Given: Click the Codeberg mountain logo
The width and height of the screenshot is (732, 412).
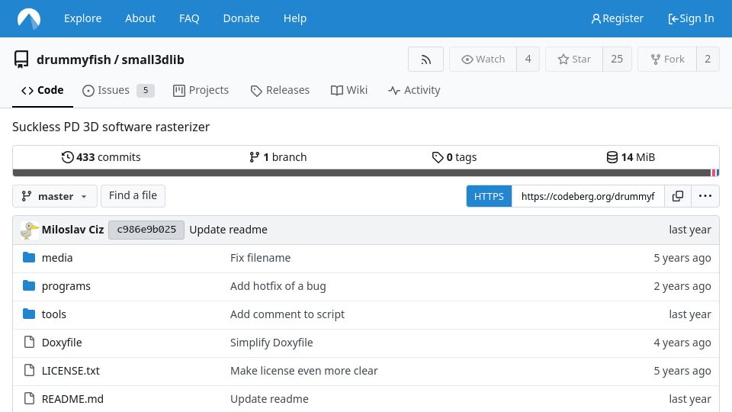Looking at the screenshot, I should [x=29, y=18].
